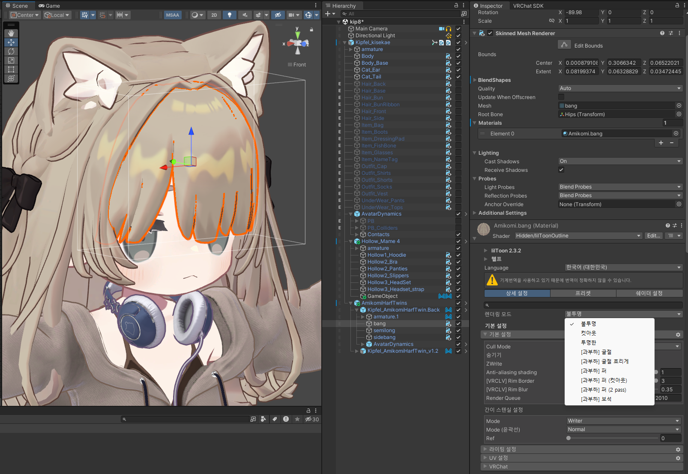Toggle scale constrain proportions link icon

click(552, 21)
